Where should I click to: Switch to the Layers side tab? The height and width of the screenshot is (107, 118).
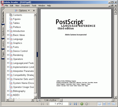click(x=3, y=44)
